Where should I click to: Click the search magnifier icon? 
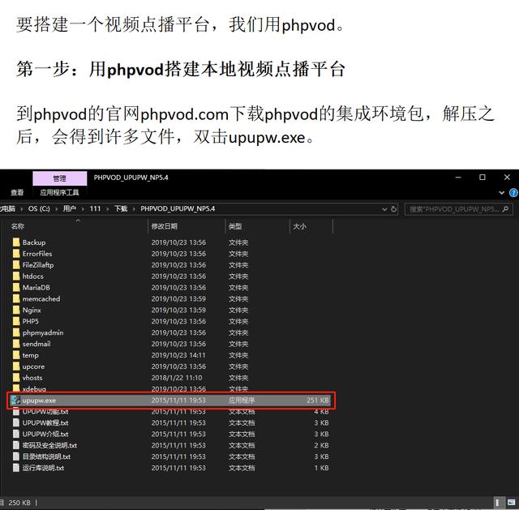coord(505,209)
